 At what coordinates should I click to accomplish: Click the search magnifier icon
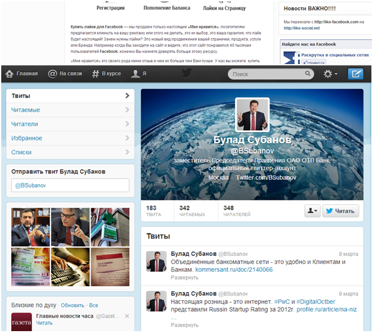point(307,73)
